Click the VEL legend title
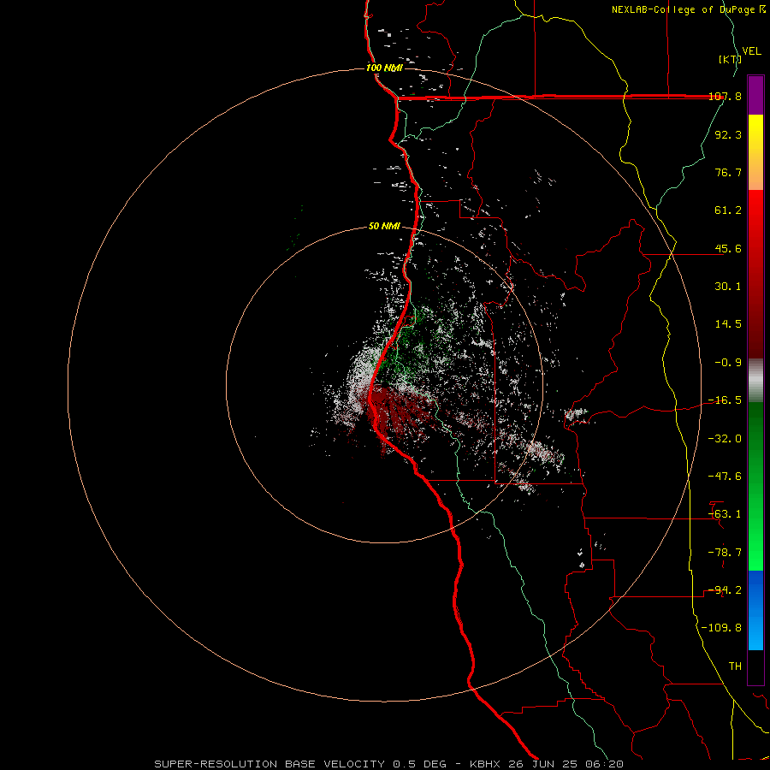This screenshot has height=770, width=770. (751, 51)
